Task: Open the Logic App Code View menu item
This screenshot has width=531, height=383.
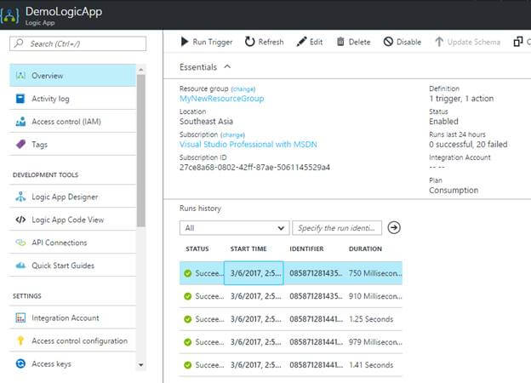Action: pyautogui.click(x=67, y=220)
